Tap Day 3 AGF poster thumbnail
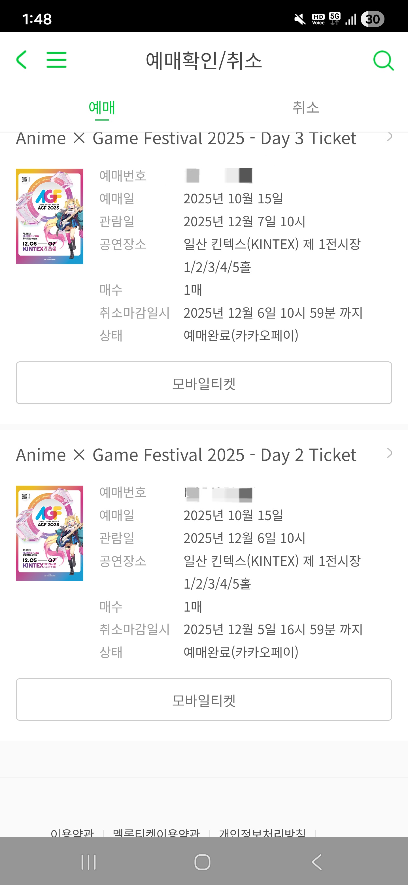The width and height of the screenshot is (408, 885). [x=49, y=216]
